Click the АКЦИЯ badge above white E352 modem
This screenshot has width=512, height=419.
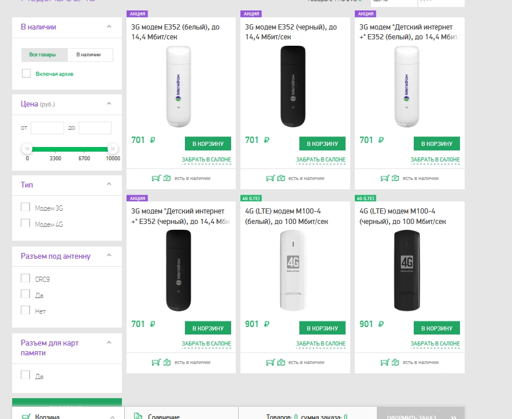[x=137, y=14]
